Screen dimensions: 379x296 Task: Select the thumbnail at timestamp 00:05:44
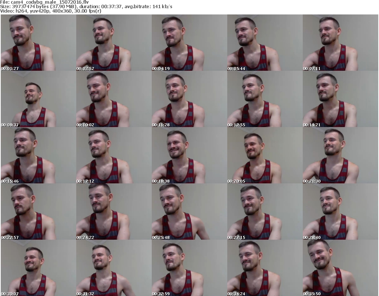(265, 43)
